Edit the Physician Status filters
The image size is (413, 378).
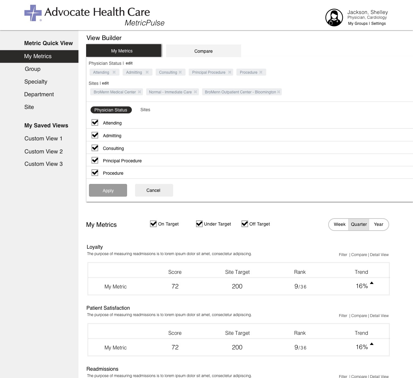click(x=129, y=63)
